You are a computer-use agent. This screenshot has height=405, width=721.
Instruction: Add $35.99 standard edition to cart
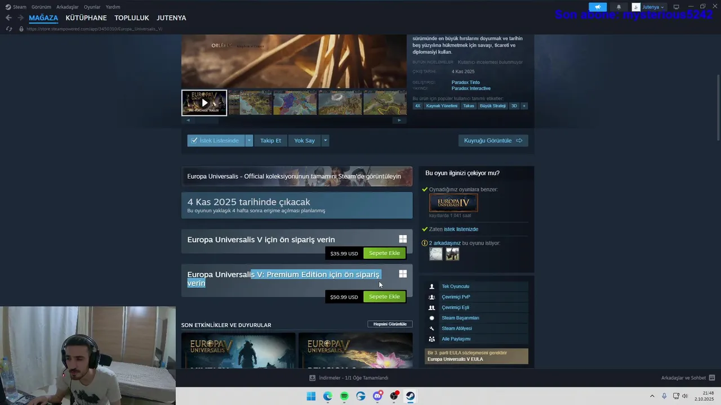coord(384,253)
